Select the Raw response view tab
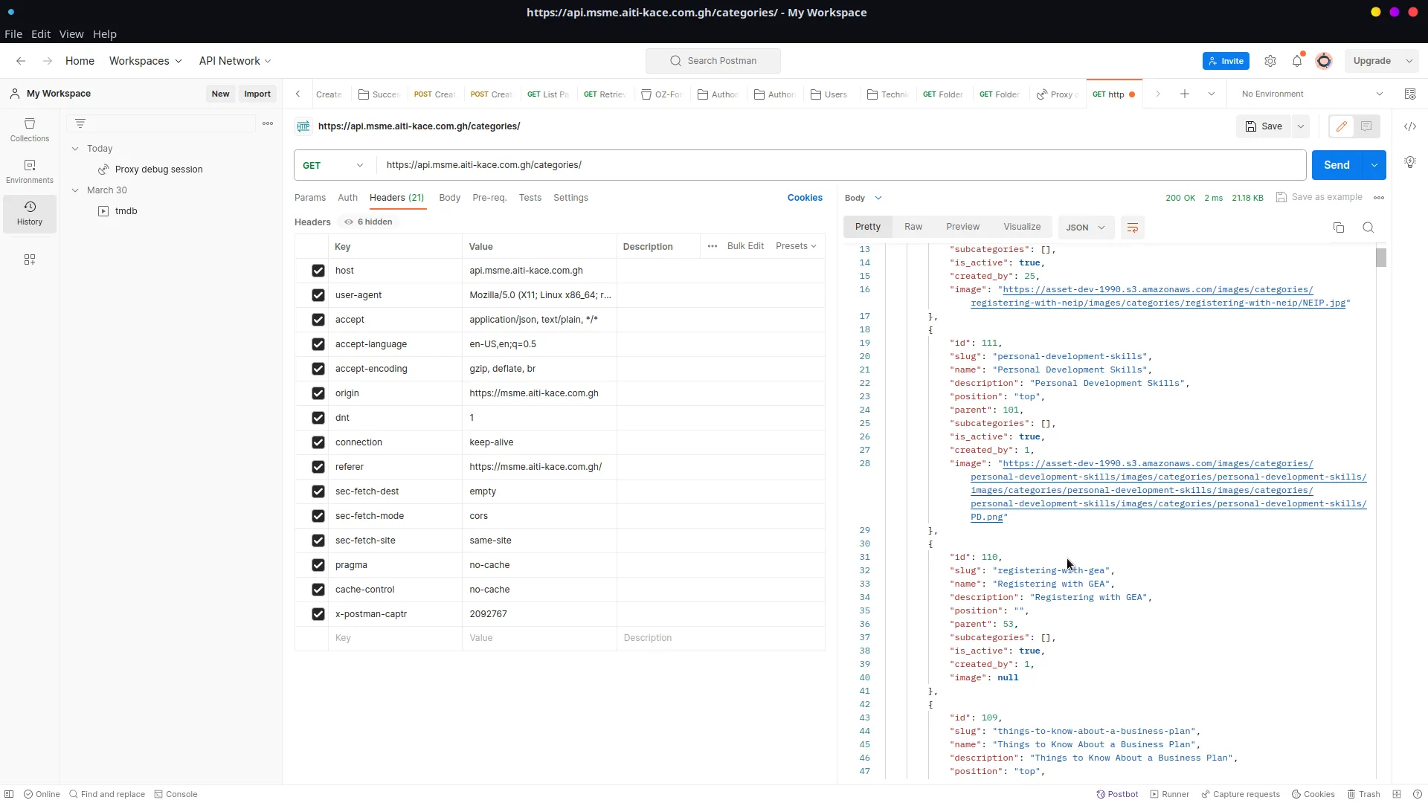 point(913,227)
